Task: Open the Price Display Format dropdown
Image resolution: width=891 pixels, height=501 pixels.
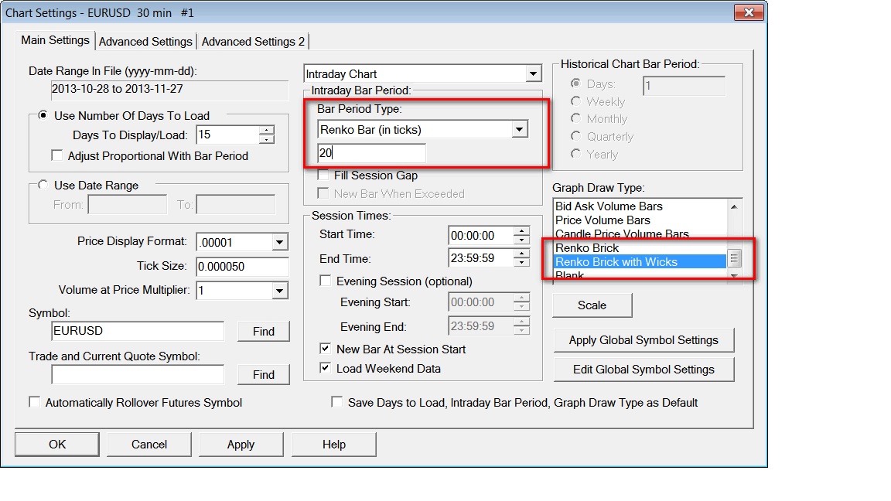Action: click(279, 243)
